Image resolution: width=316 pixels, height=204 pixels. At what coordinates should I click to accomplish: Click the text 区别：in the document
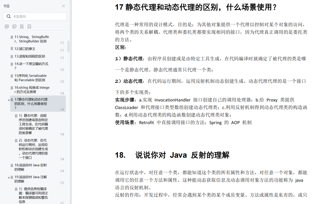[121, 47]
